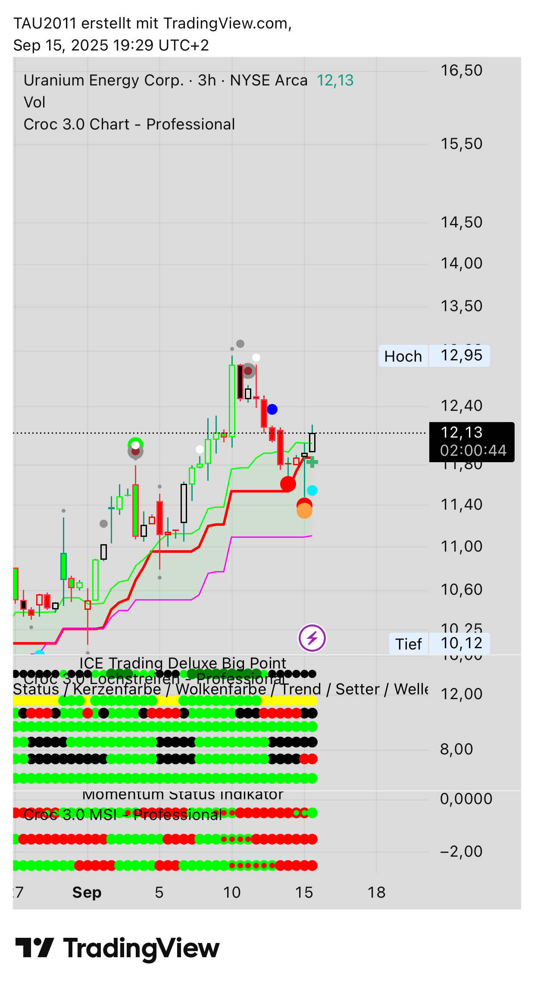Screen dimensions: 534x987
Task: Select the green ring marker with white center
Action: tap(135, 445)
